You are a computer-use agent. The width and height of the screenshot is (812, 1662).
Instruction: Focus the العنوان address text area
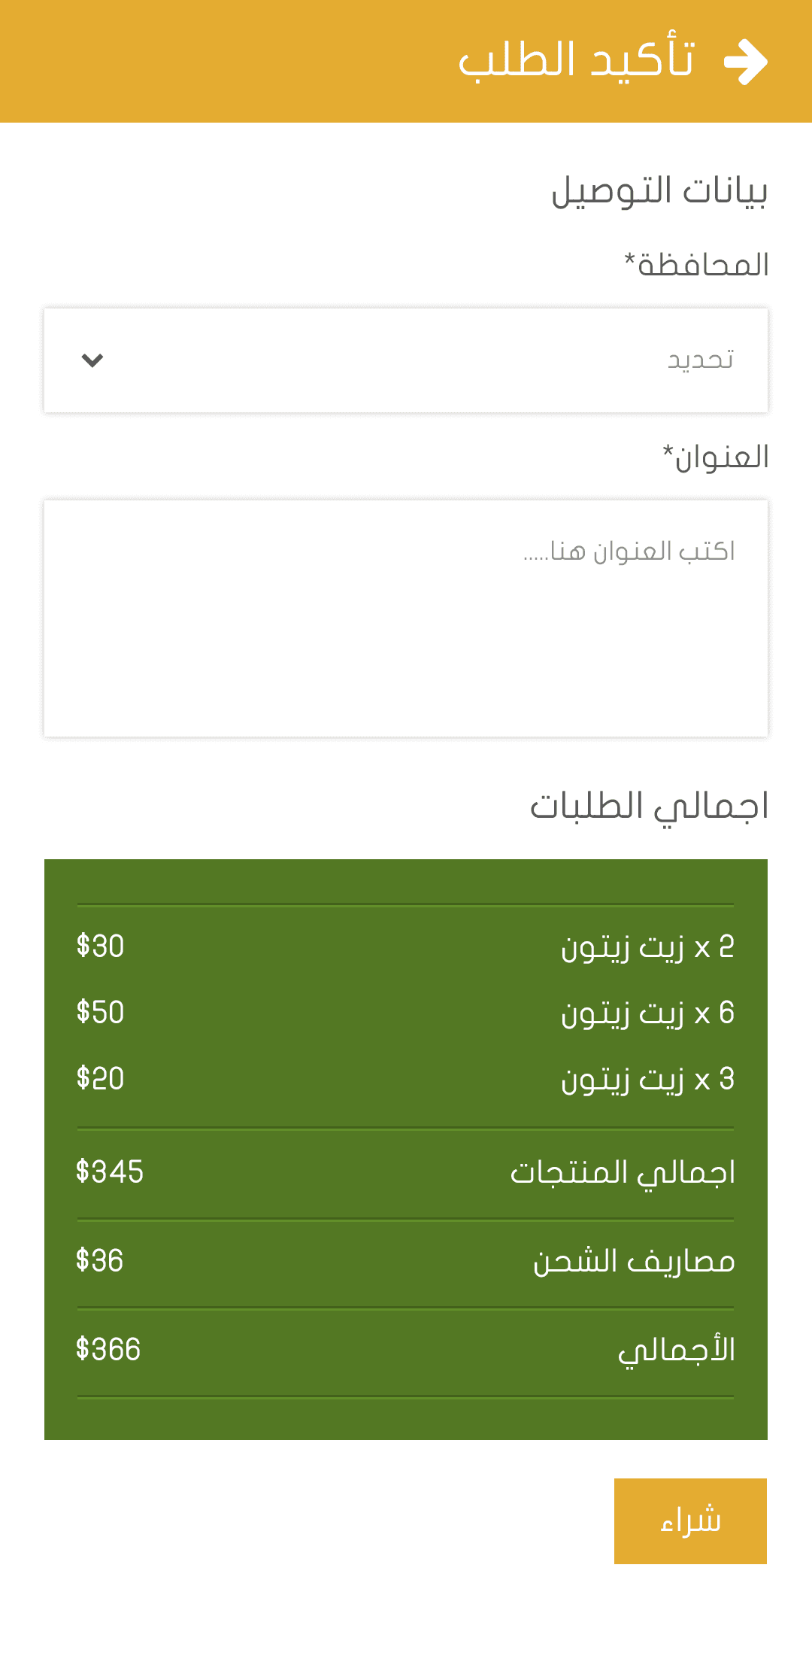coord(406,618)
